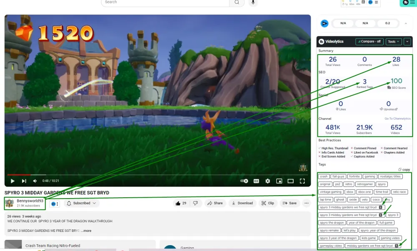Save video to a playlist
417x251 pixels.
tap(289, 203)
